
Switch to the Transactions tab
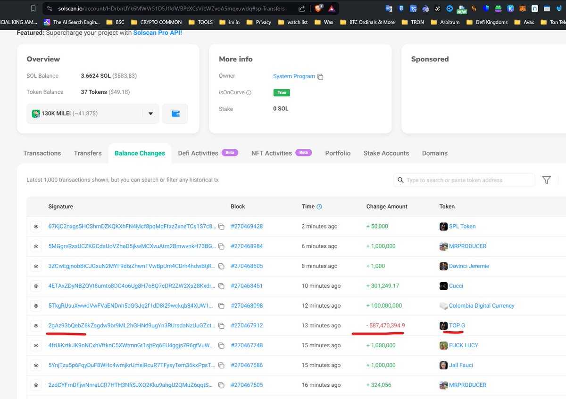click(42, 153)
